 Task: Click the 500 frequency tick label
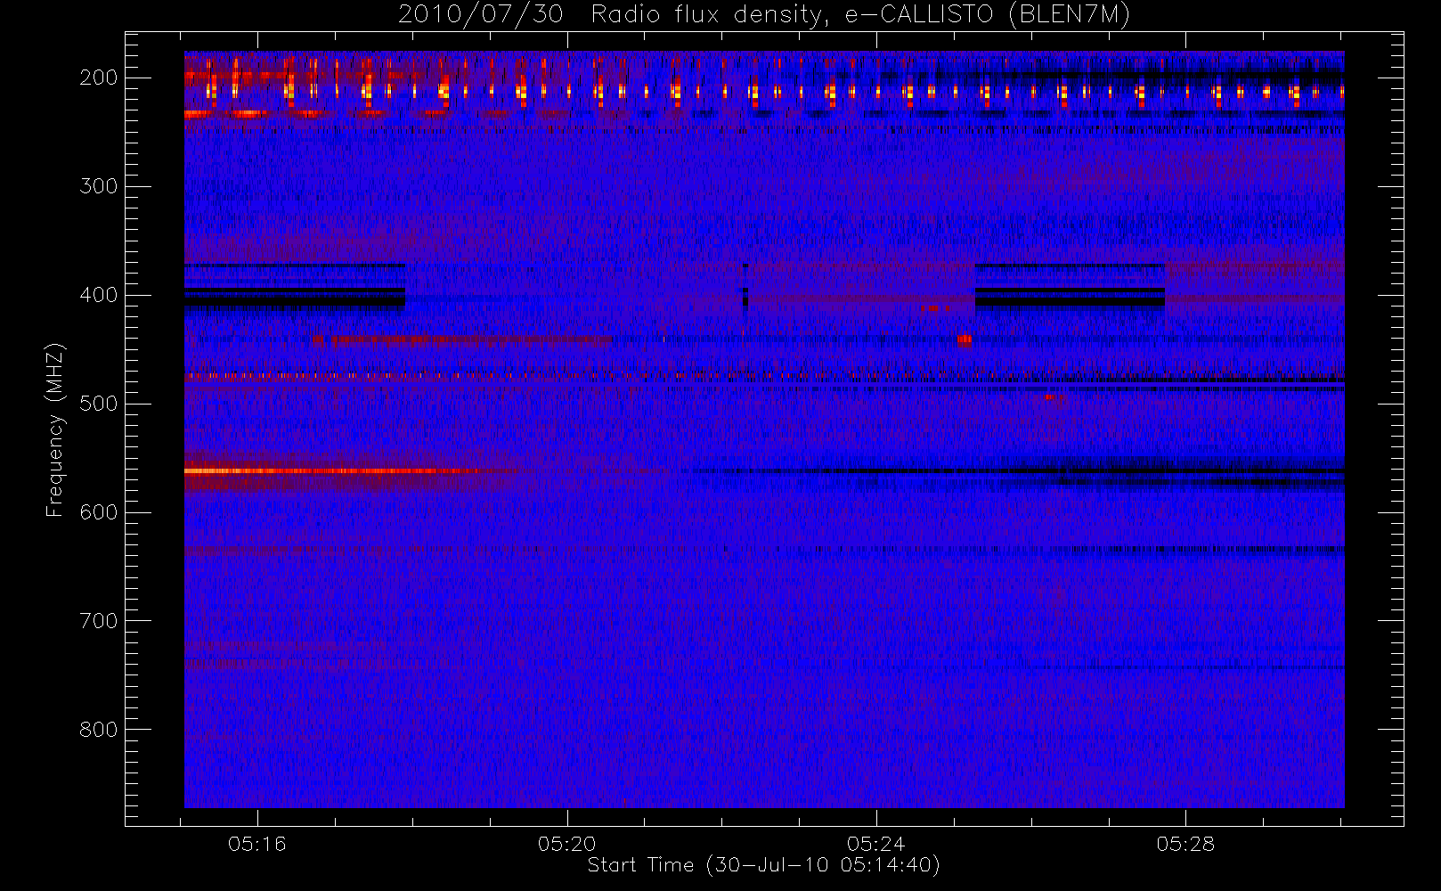tap(99, 404)
